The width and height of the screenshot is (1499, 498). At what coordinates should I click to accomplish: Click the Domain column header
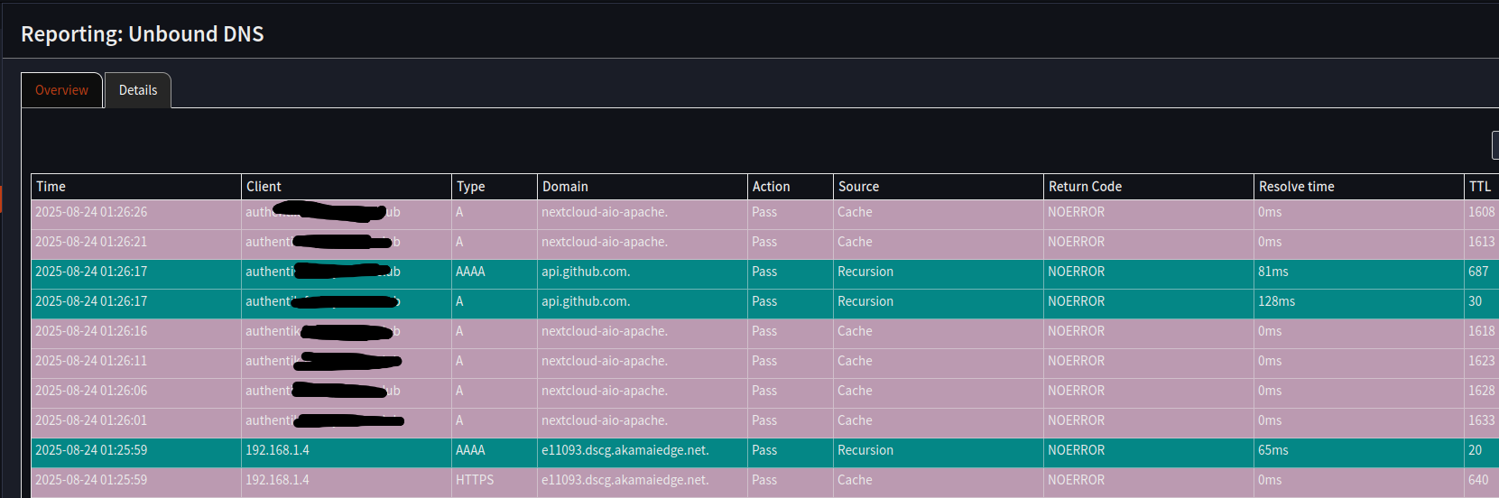click(566, 187)
